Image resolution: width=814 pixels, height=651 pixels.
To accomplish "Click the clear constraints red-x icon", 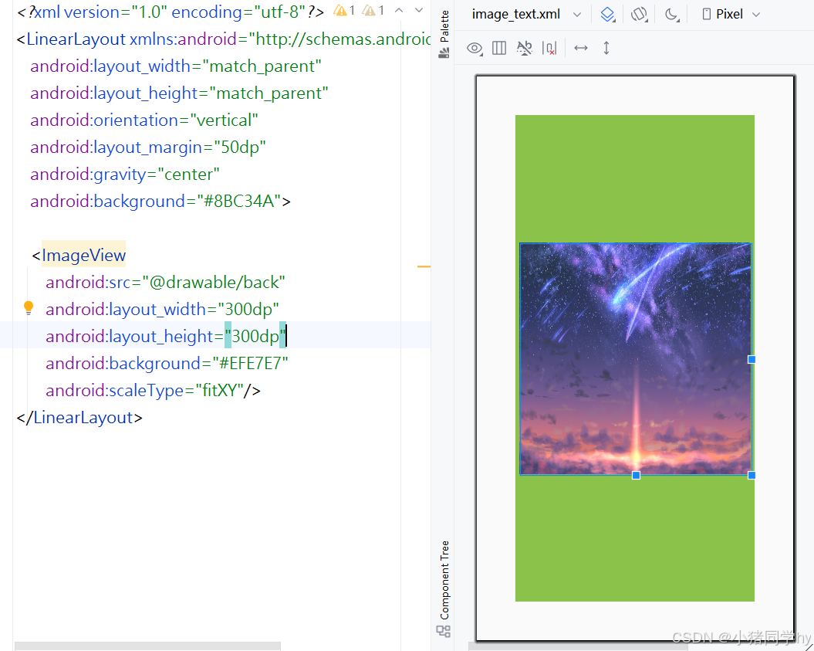I will (549, 49).
